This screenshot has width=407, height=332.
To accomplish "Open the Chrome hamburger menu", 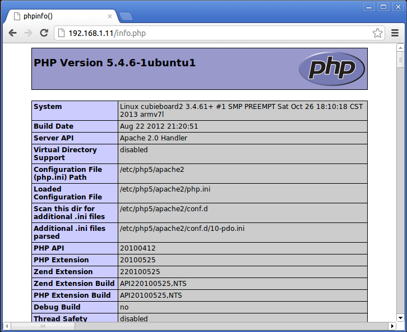I will coord(395,33).
